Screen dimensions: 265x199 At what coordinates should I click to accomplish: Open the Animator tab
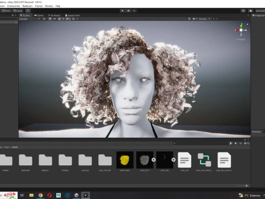(x=55, y=15)
